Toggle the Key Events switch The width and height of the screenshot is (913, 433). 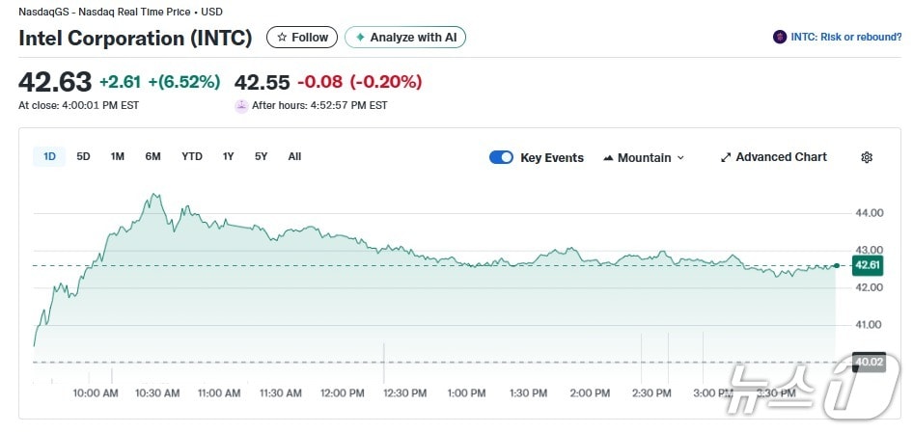501,157
